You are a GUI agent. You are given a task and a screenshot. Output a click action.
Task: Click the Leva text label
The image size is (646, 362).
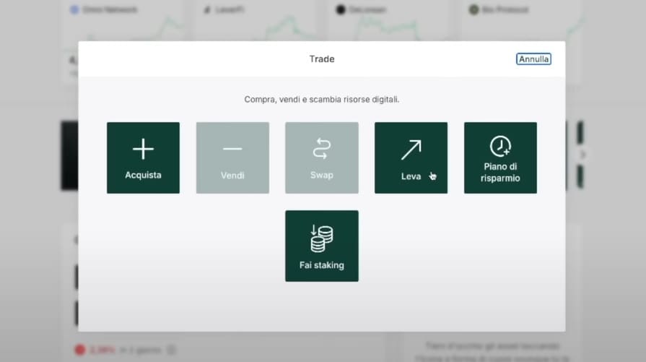(411, 176)
